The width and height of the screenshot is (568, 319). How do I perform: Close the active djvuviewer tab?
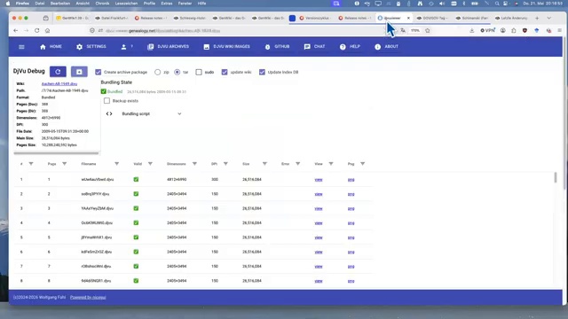click(x=408, y=18)
